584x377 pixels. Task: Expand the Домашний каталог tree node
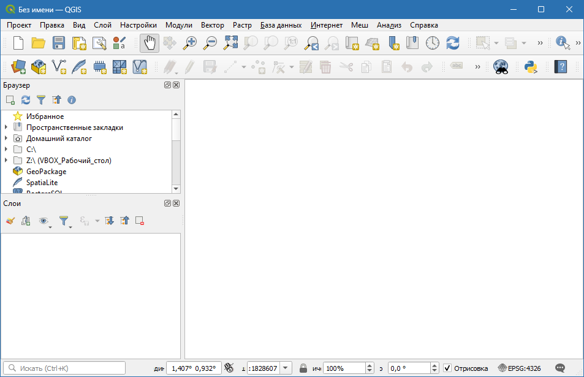coord(6,138)
